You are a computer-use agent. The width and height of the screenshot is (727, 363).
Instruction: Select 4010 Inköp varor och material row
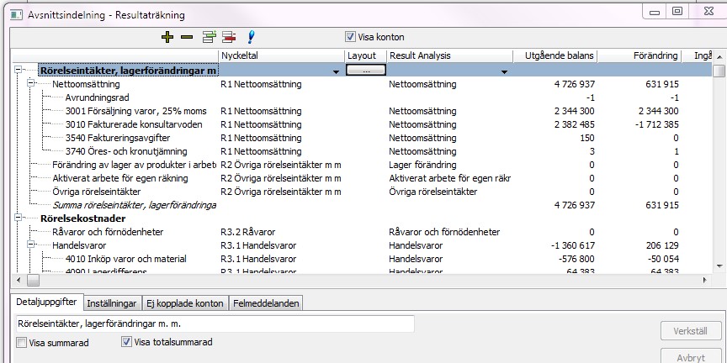pyautogui.click(x=126, y=259)
